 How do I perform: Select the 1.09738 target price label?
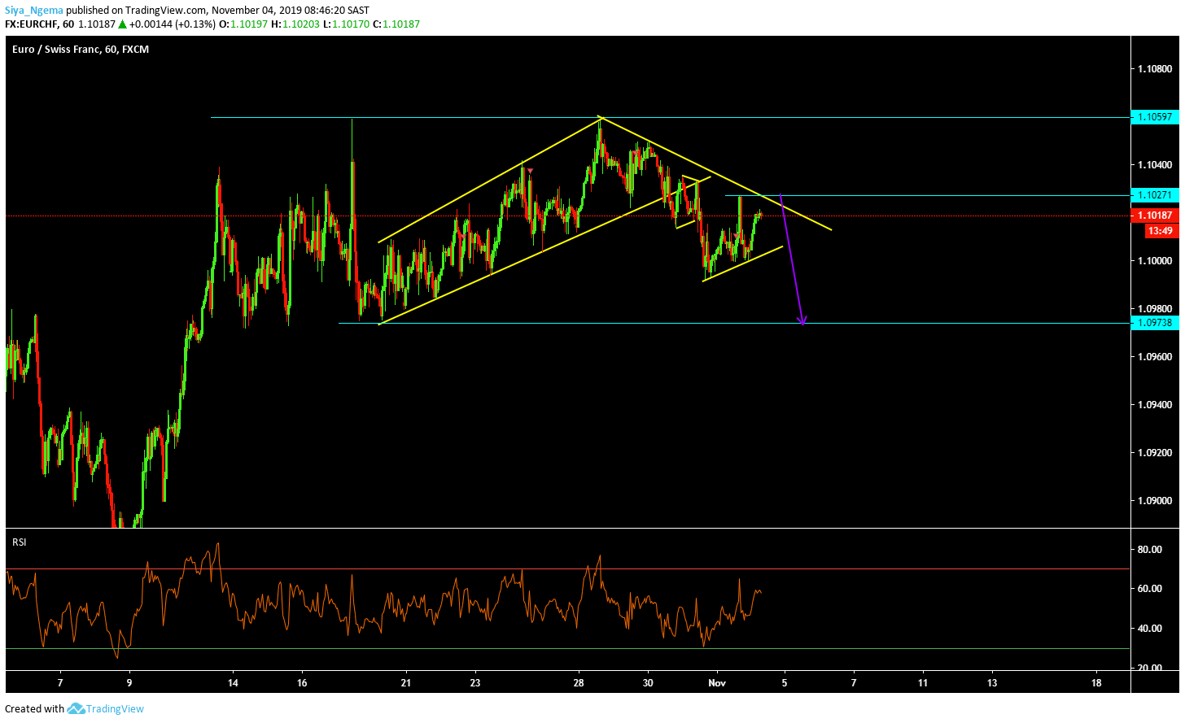[1155, 323]
